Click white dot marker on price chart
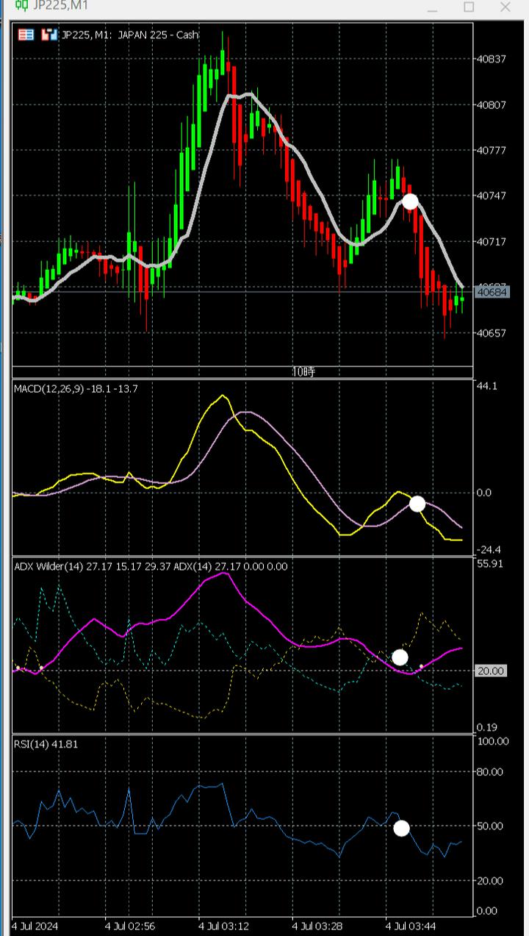This screenshot has height=936, width=529. (410, 201)
